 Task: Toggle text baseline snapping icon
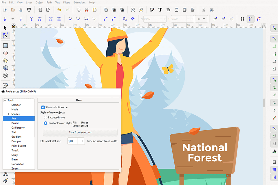(274, 151)
